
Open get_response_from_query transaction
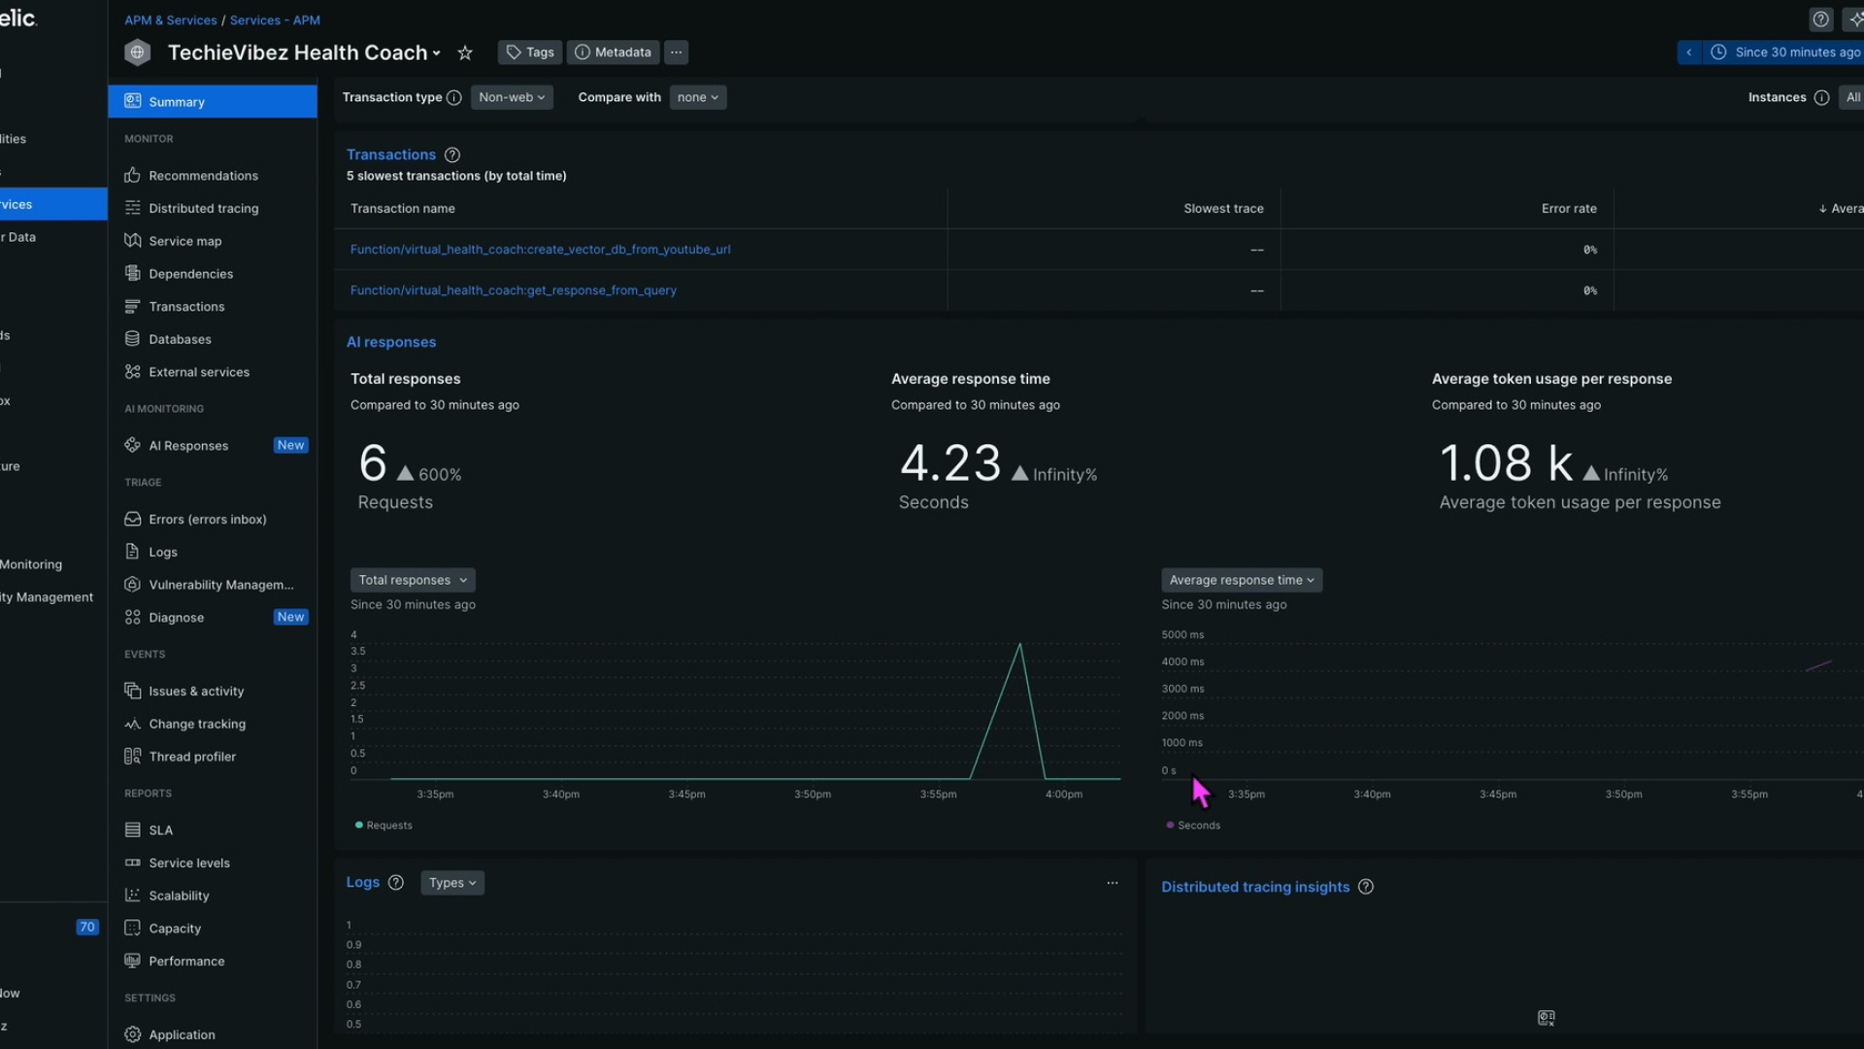click(x=513, y=290)
